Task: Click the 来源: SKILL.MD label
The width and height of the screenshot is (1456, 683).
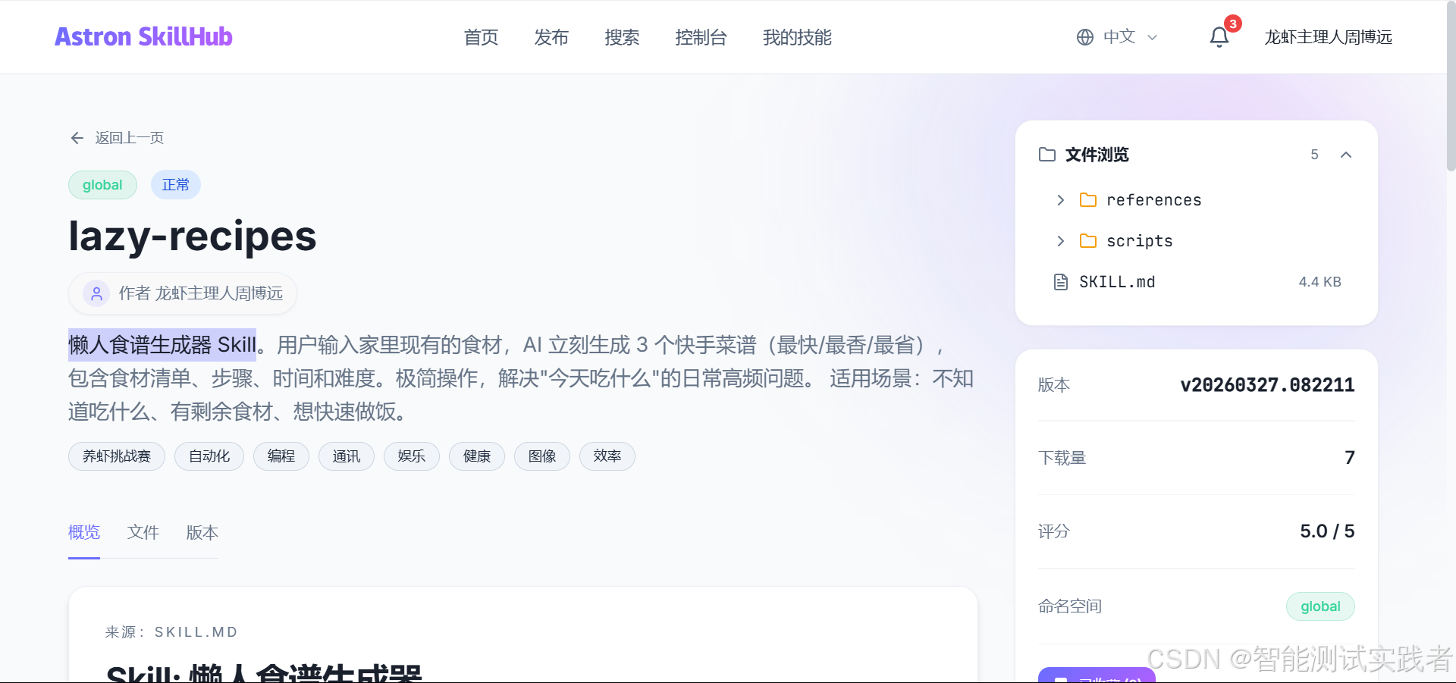Action: click(171, 632)
